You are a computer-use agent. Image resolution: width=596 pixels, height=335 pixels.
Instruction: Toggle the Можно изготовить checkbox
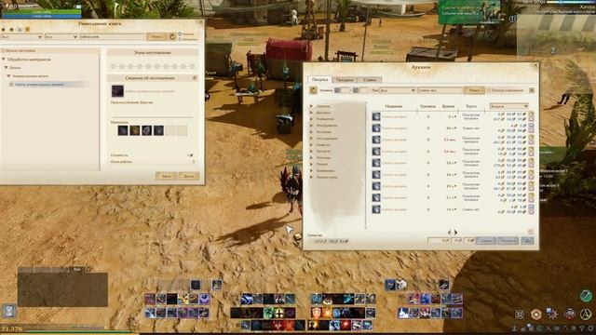click(x=3, y=50)
